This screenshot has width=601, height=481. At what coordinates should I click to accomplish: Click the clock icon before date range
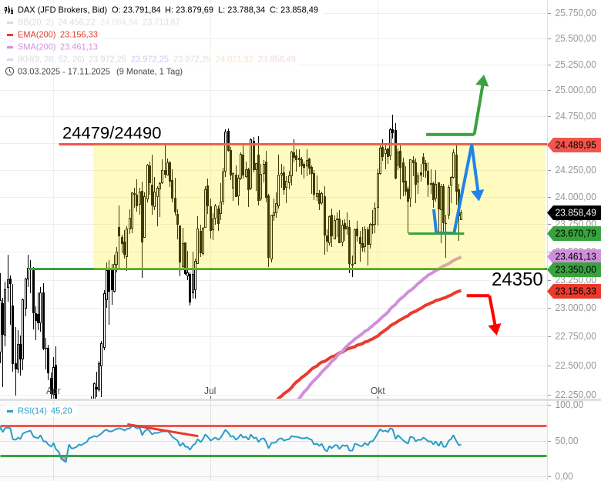[9, 71]
